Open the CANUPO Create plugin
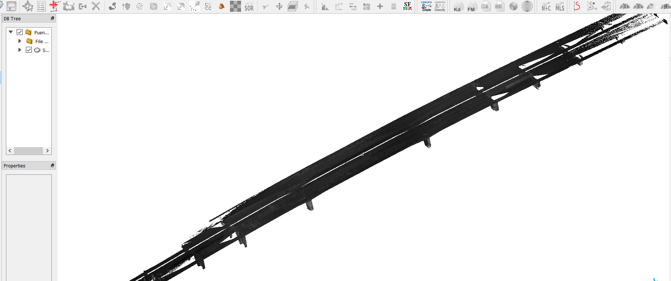 click(426, 6)
